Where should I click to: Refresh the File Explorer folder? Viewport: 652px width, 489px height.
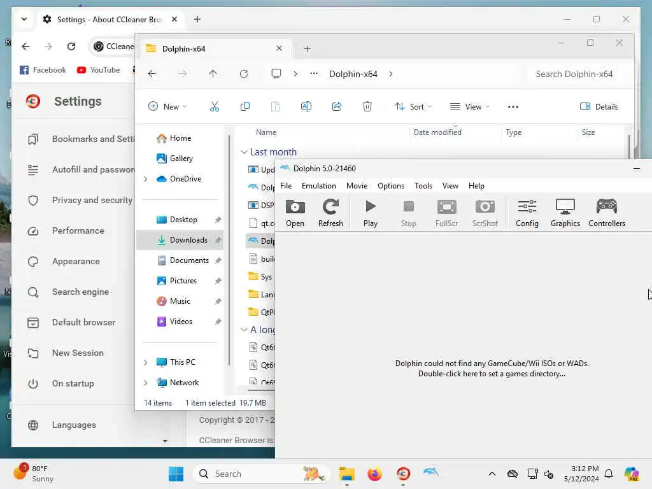244,74
